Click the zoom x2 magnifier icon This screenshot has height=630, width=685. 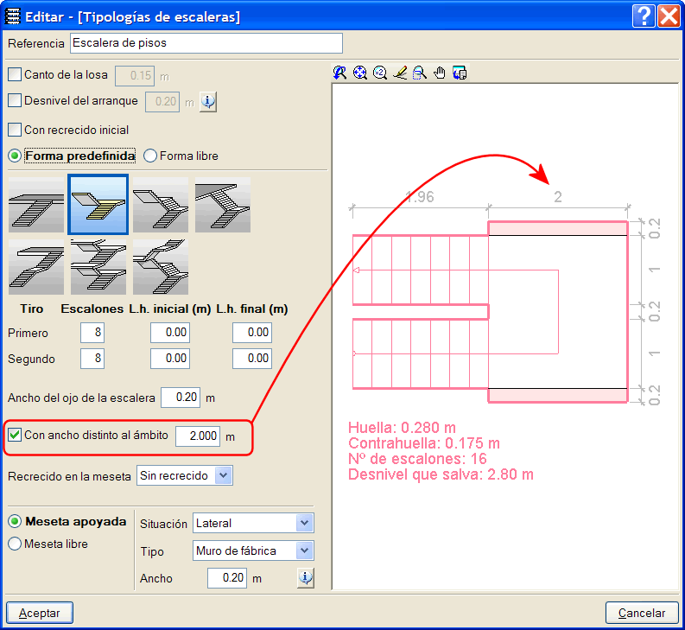coord(379,73)
